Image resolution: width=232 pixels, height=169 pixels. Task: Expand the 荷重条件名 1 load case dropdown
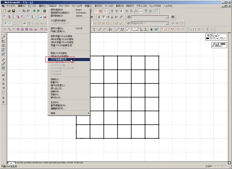click(167, 23)
